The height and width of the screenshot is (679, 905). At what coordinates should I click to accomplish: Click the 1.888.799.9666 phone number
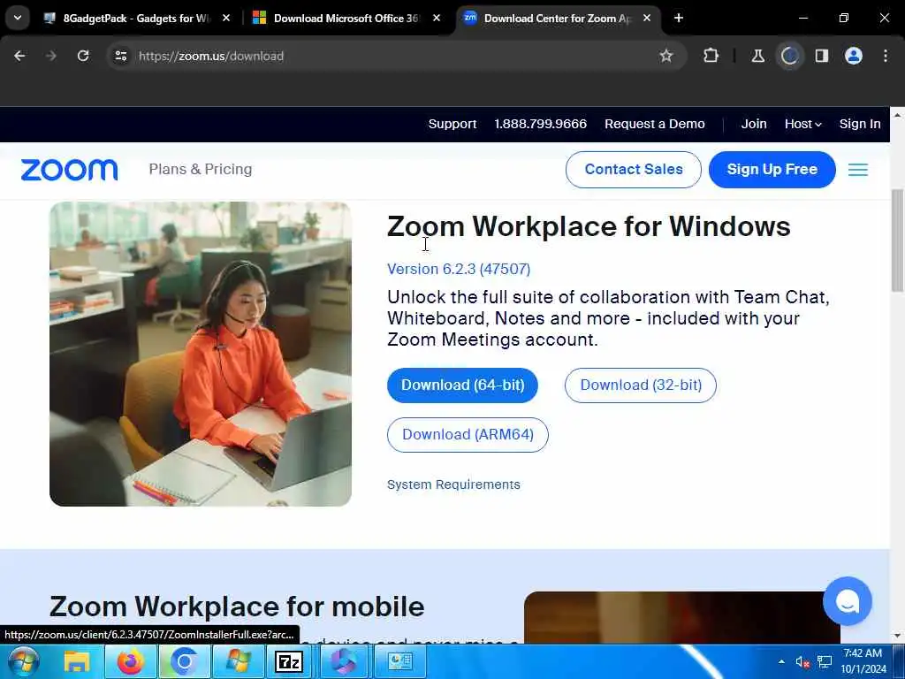(540, 124)
